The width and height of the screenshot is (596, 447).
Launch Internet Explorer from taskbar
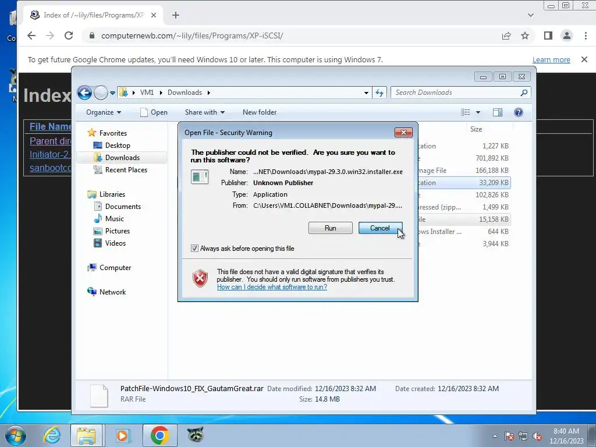52,435
